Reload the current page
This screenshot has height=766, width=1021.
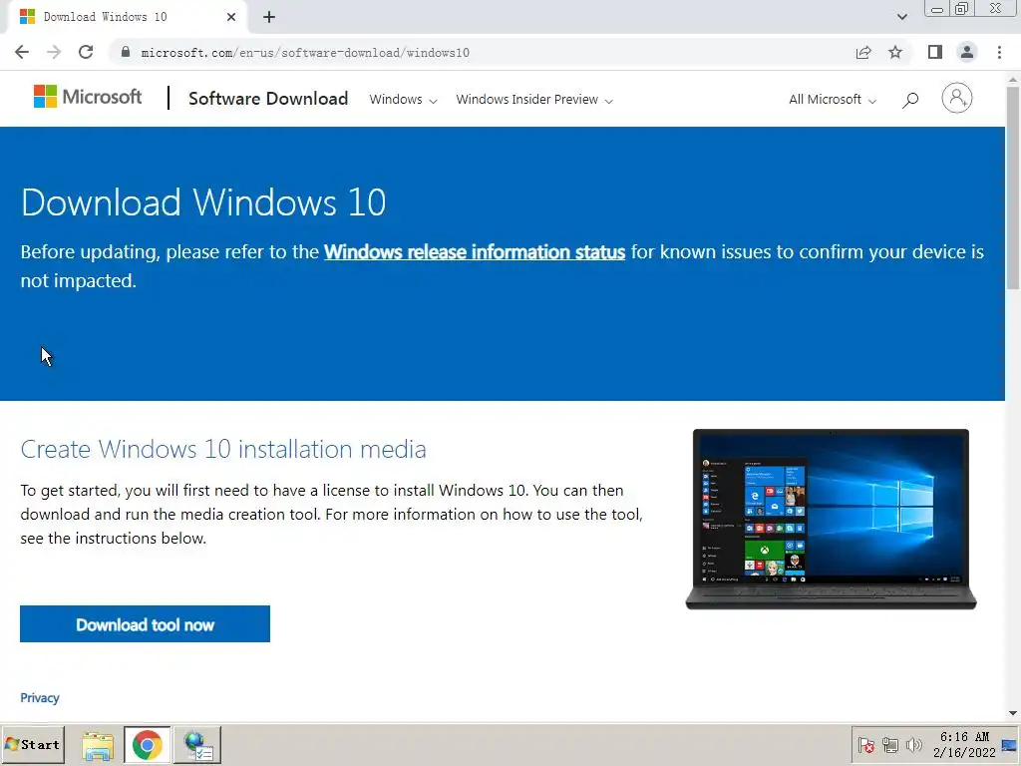(86, 52)
